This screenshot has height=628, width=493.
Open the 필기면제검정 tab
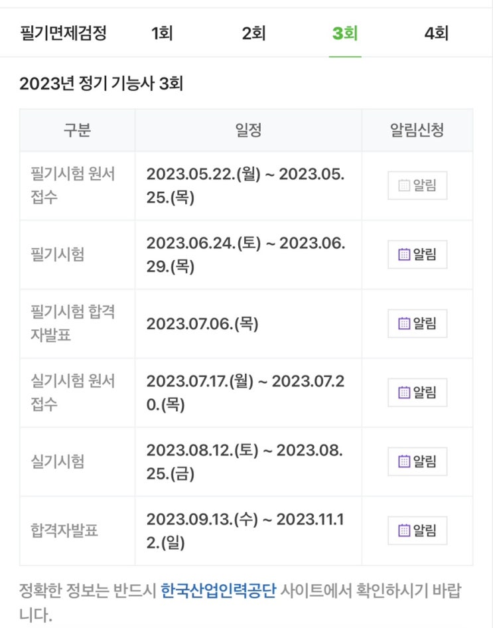click(63, 33)
